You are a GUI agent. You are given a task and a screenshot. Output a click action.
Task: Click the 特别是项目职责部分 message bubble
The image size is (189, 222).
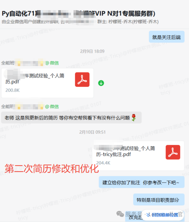(159, 199)
